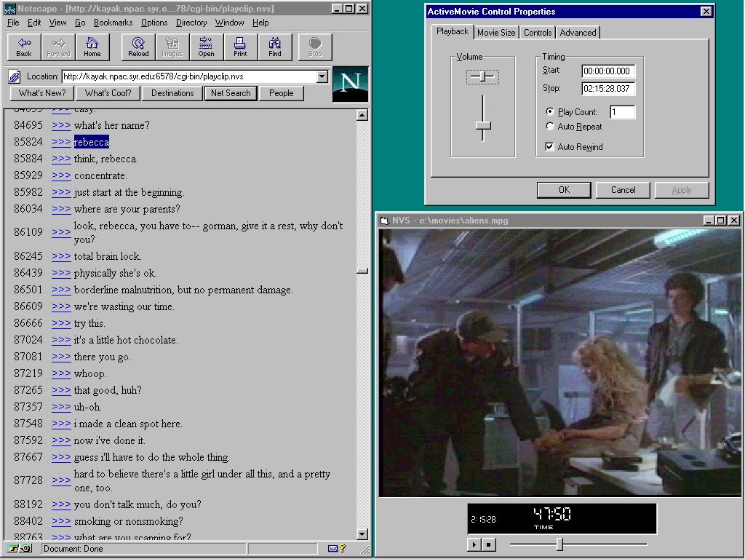The image size is (745, 559).
Task: Click the What's Cool? button
Action: pos(108,93)
